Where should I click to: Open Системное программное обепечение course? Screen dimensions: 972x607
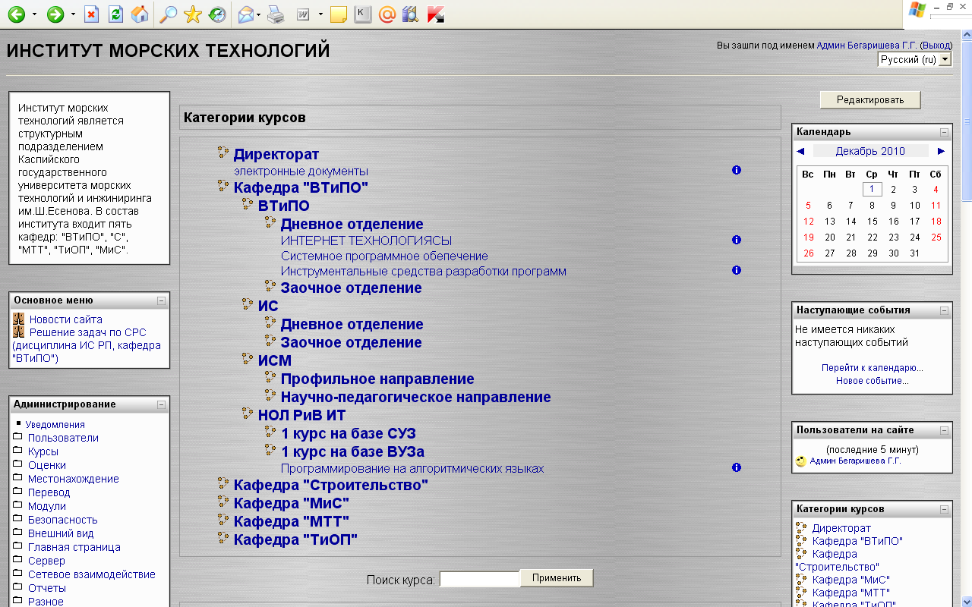click(x=384, y=256)
